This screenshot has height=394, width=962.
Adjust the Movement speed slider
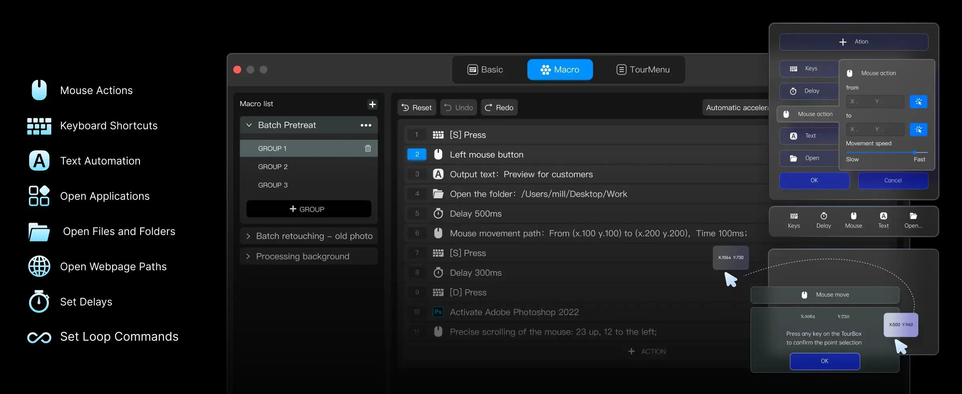pyautogui.click(x=914, y=153)
